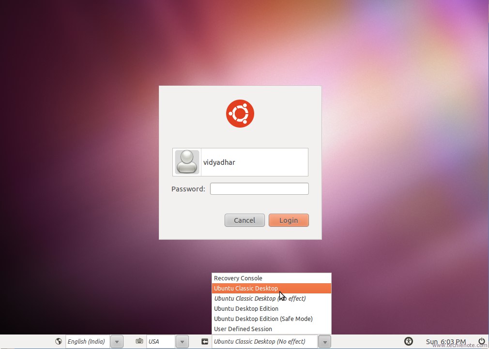Open the universal access accessibility icon
This screenshot has height=349, width=489.
click(x=408, y=341)
